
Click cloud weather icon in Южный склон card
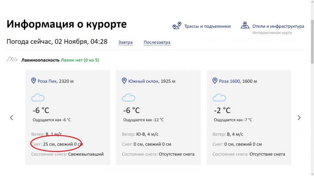tap(129, 97)
